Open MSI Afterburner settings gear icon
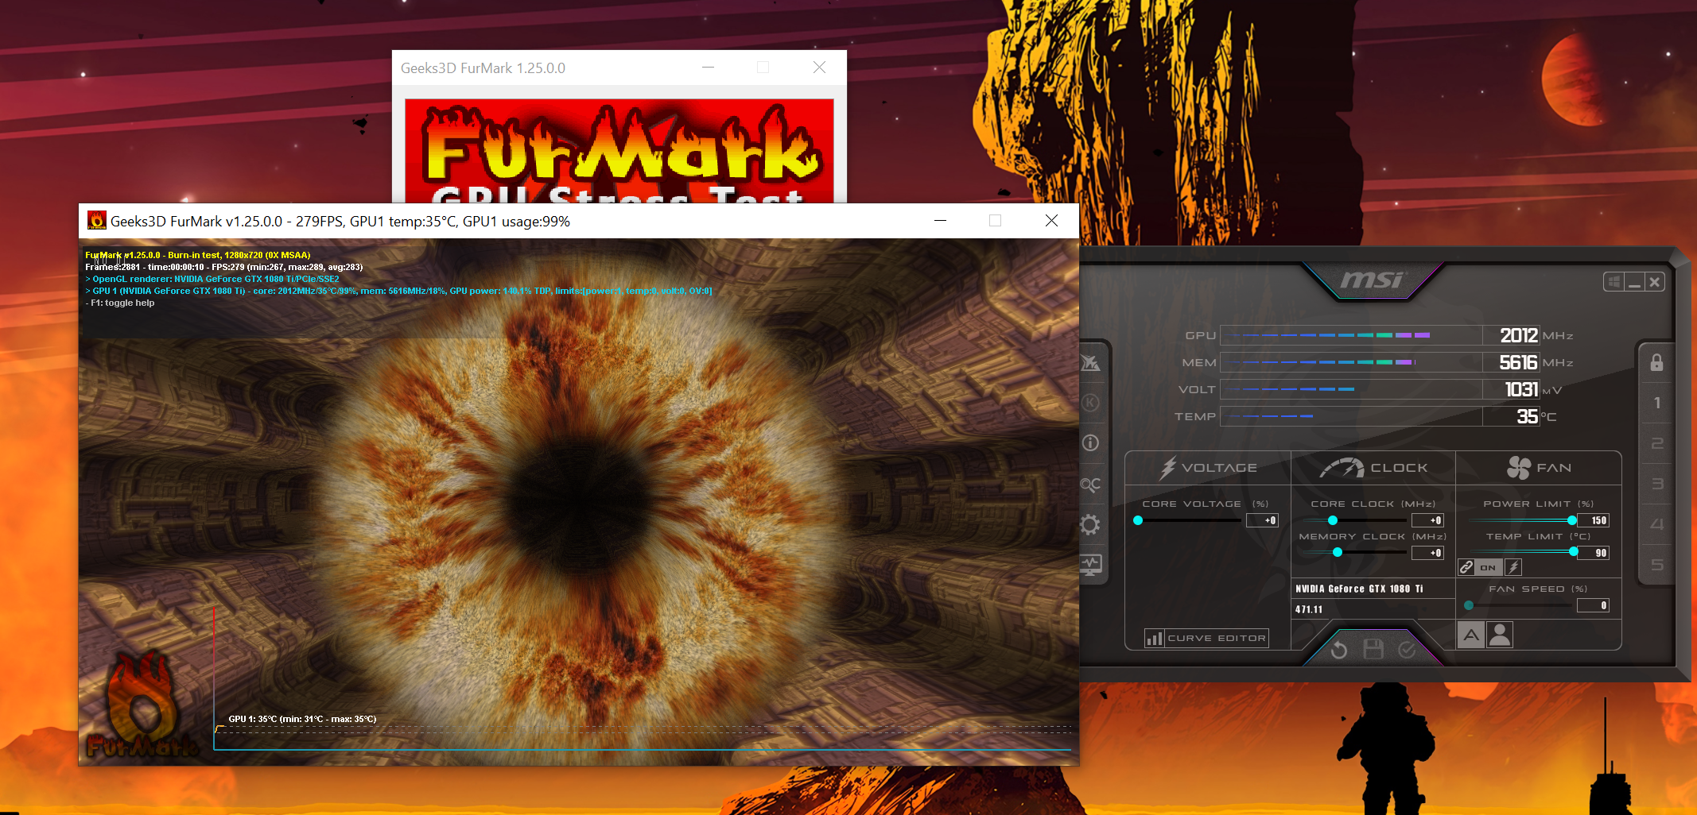This screenshot has width=1697, height=815. pyautogui.click(x=1090, y=524)
